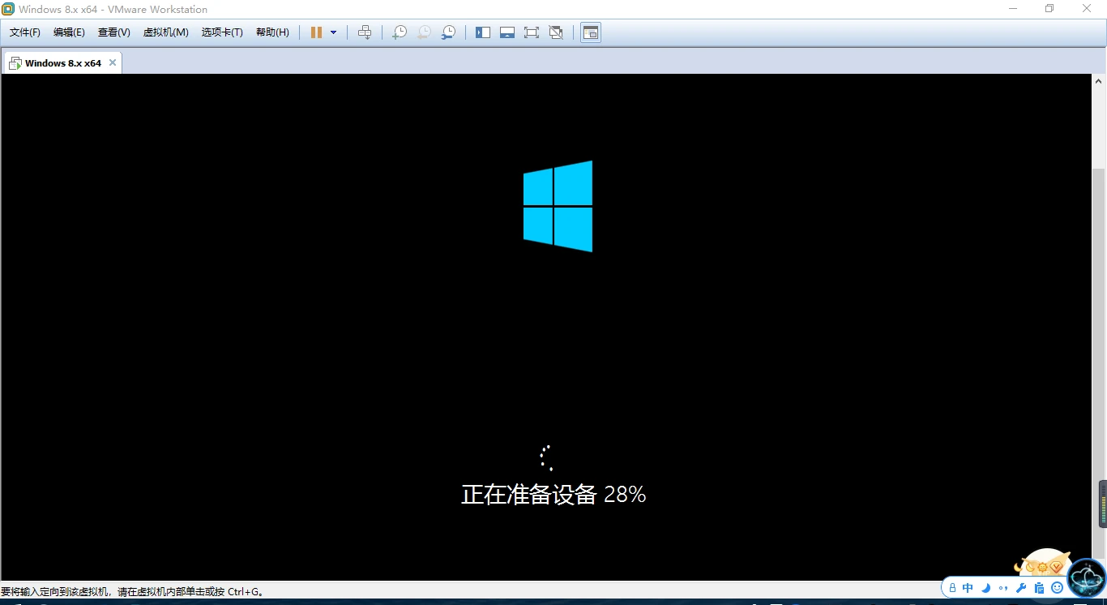Click the vertical scrollbar up arrow
This screenshot has height=605, width=1107.
click(1099, 81)
